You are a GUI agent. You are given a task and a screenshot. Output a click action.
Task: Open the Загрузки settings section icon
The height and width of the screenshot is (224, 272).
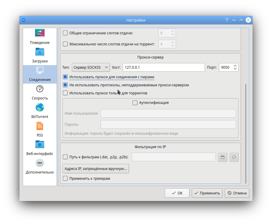[x=40, y=52]
